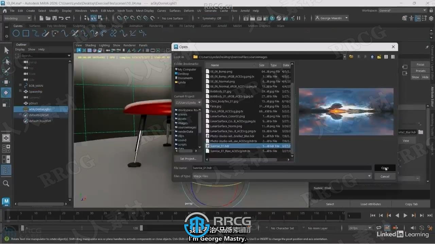Click the Load Attributes button
The height and width of the screenshot is (244, 435).
[x=370, y=204]
